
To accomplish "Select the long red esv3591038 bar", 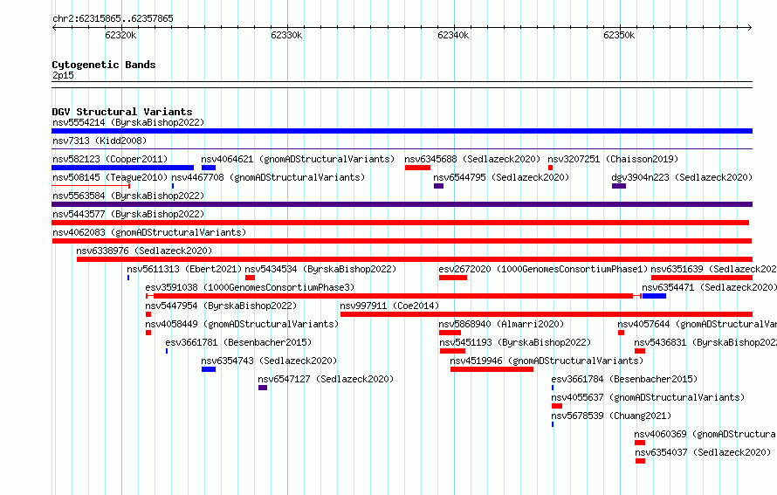I will tap(394, 296).
